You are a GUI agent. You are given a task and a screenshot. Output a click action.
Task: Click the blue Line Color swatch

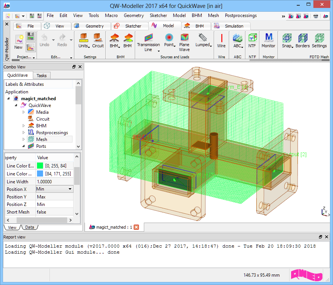click(40, 174)
